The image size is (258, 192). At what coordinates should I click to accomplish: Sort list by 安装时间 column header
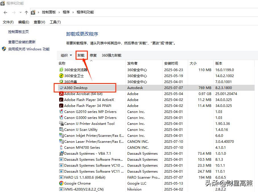tap(171, 63)
